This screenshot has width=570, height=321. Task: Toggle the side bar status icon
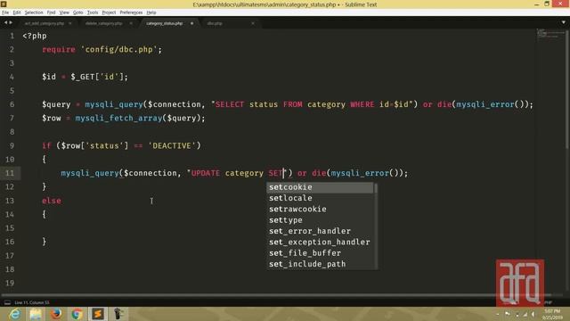click(x=7, y=302)
